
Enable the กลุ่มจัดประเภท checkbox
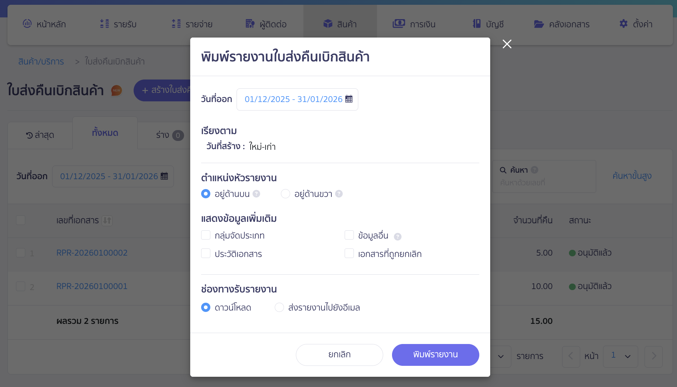[x=206, y=235]
